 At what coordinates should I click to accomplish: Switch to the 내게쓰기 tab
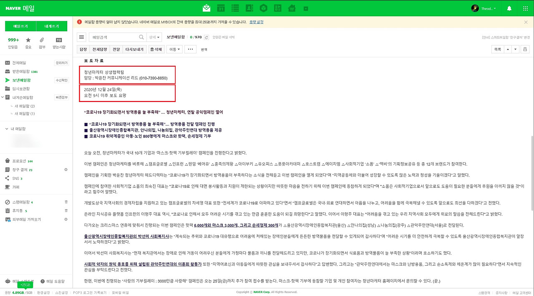pyautogui.click(x=52, y=26)
